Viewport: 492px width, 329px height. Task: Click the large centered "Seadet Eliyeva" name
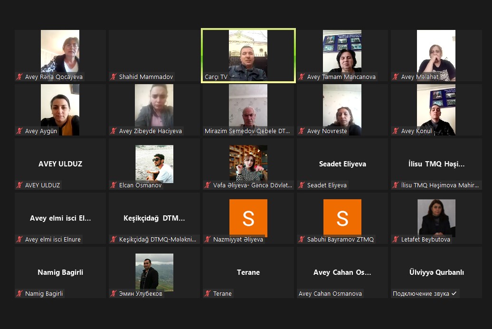(342, 164)
